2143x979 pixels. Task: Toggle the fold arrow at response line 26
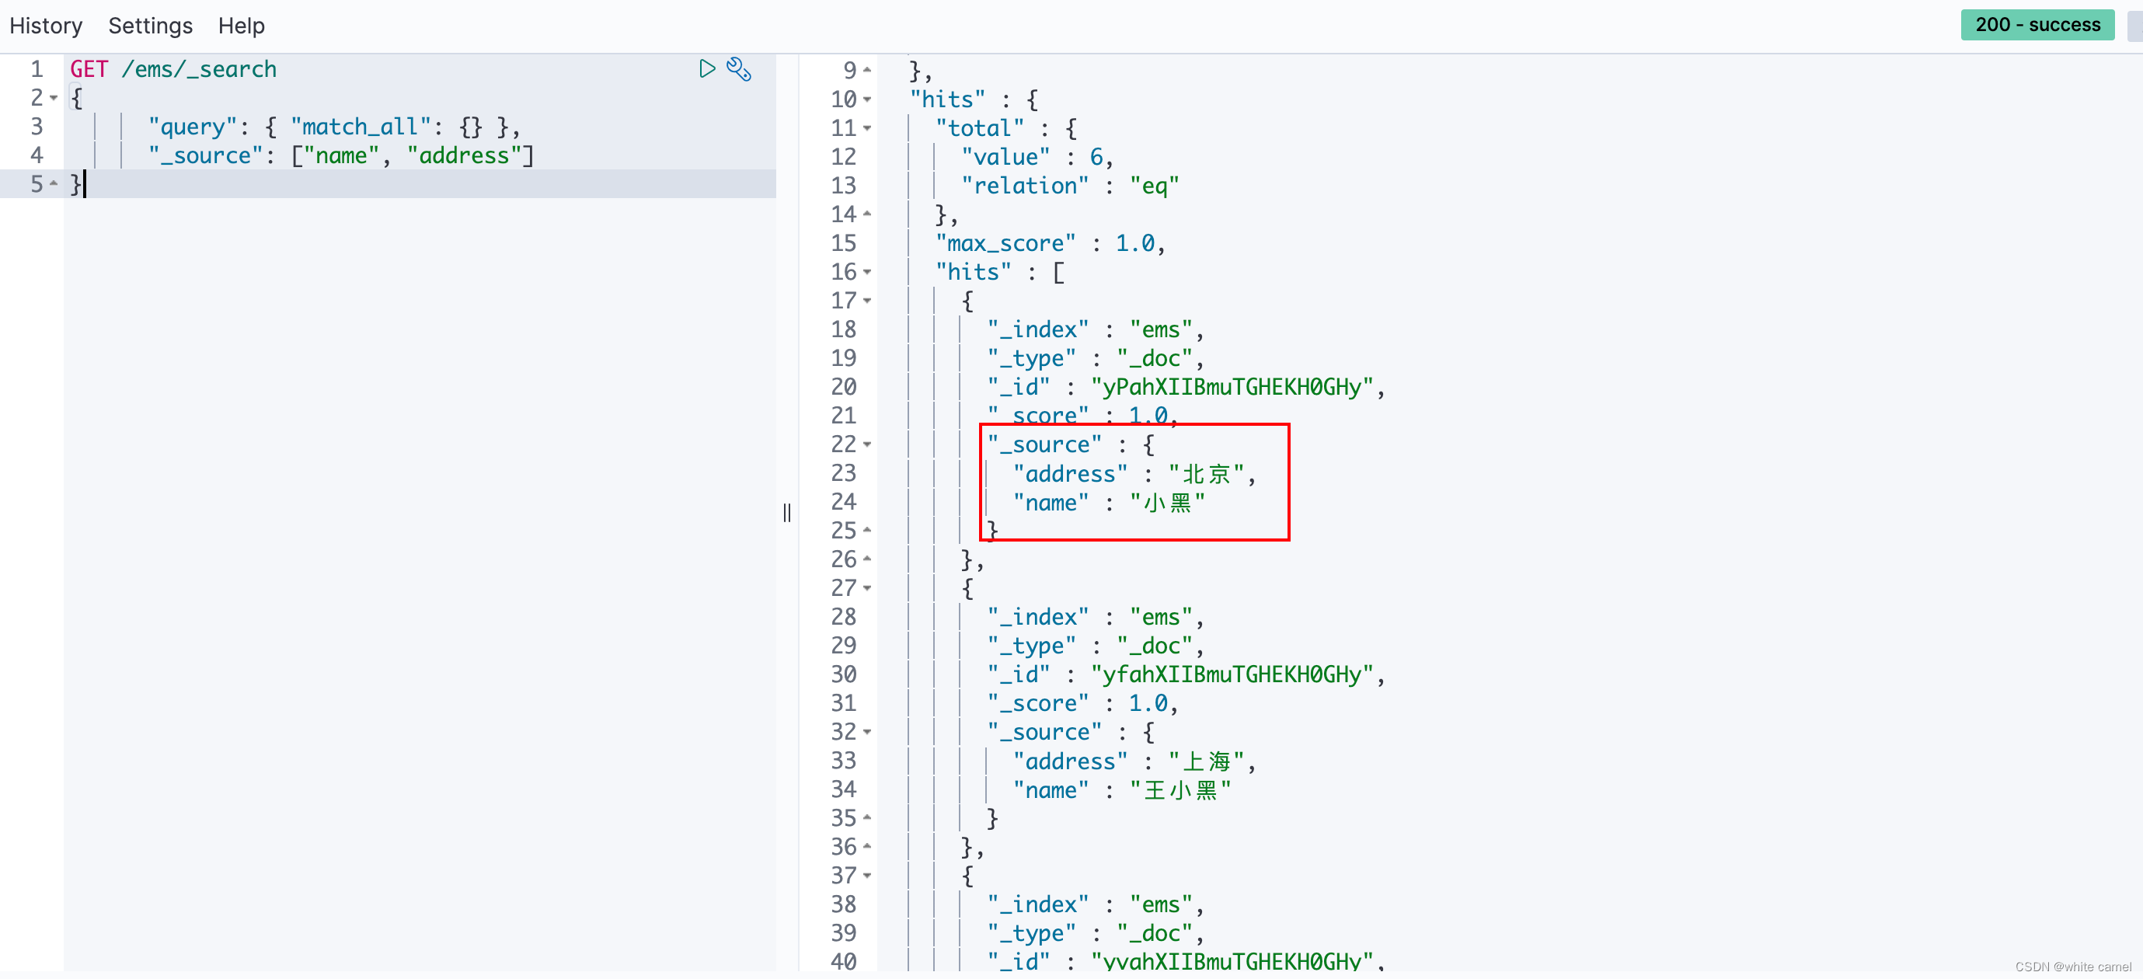tap(867, 559)
